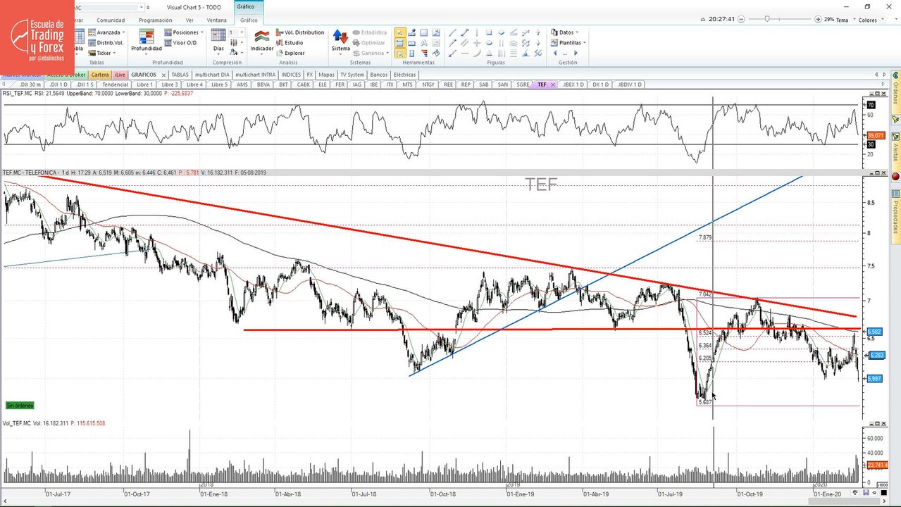
Task: Click the RSI value label 39,071
Action: point(875,134)
